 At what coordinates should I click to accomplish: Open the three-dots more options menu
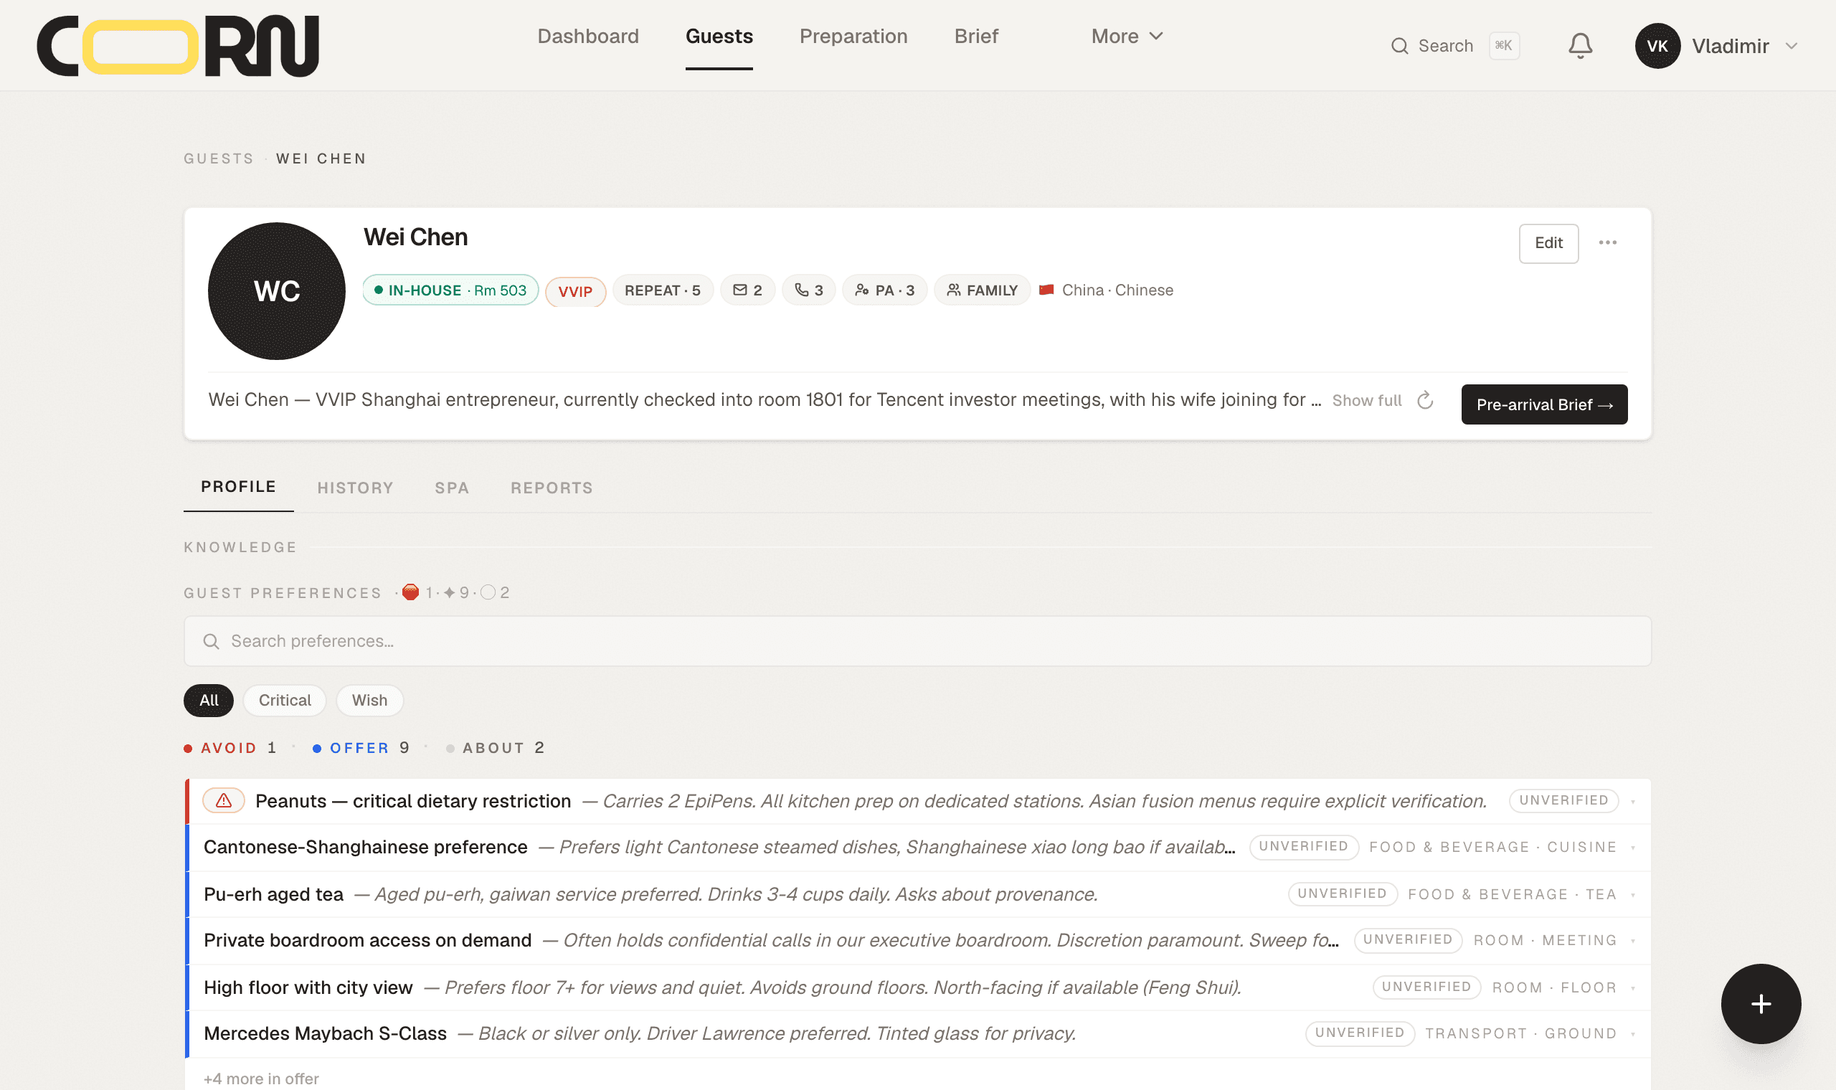coord(1607,242)
